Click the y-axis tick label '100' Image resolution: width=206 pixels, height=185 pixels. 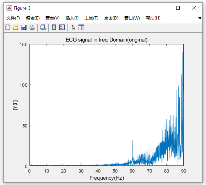click(23, 85)
